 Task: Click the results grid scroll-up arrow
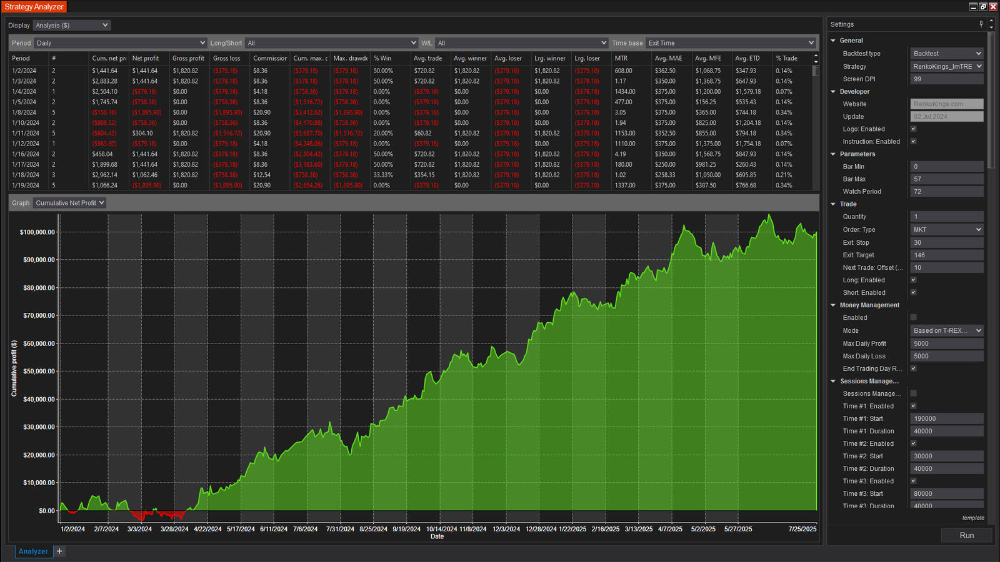point(816,56)
